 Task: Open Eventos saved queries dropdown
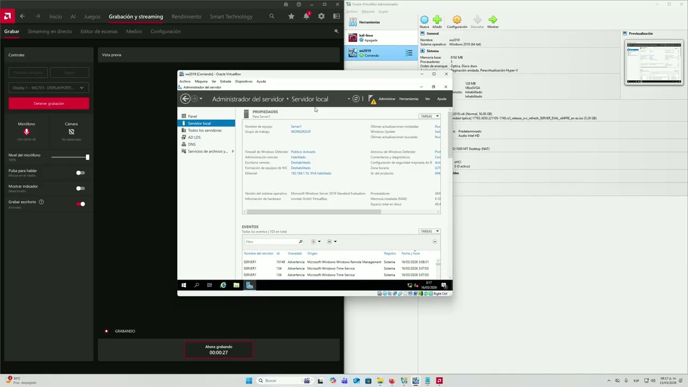click(332, 242)
